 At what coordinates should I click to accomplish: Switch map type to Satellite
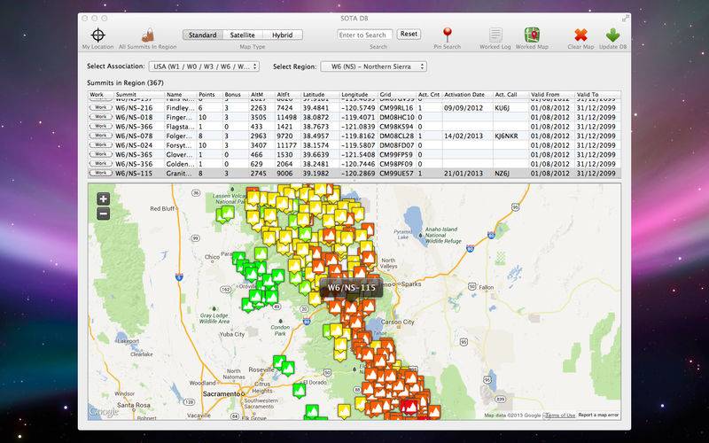[x=242, y=35]
